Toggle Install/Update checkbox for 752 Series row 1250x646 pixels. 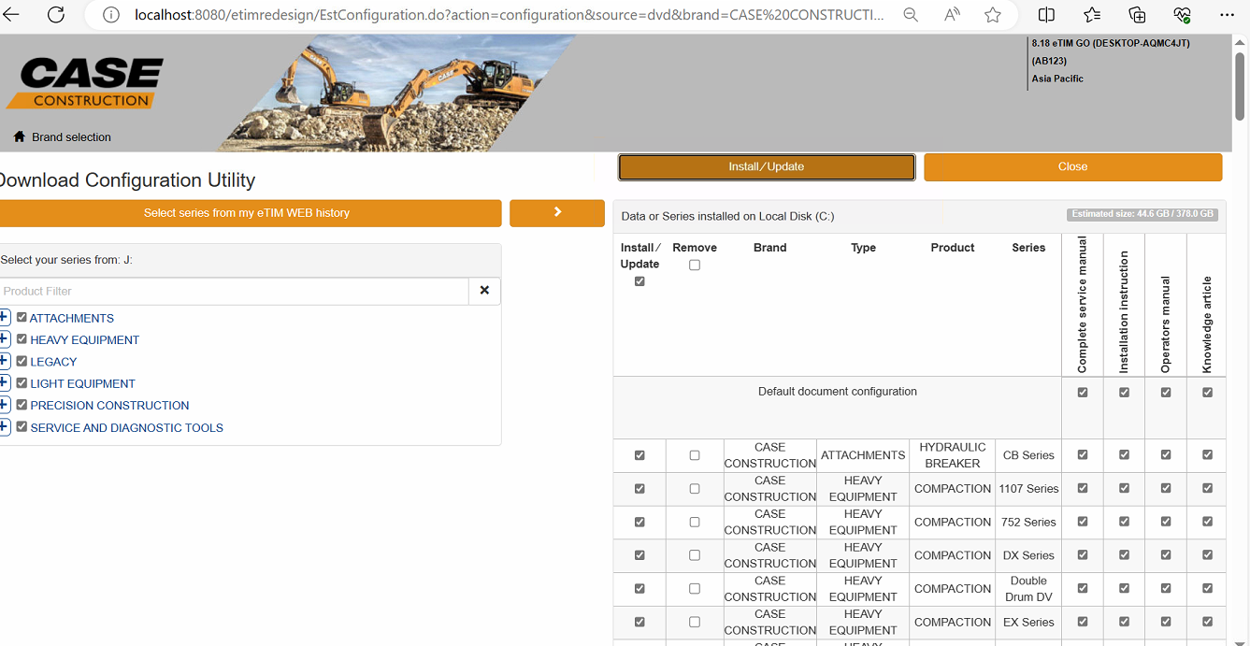639,522
